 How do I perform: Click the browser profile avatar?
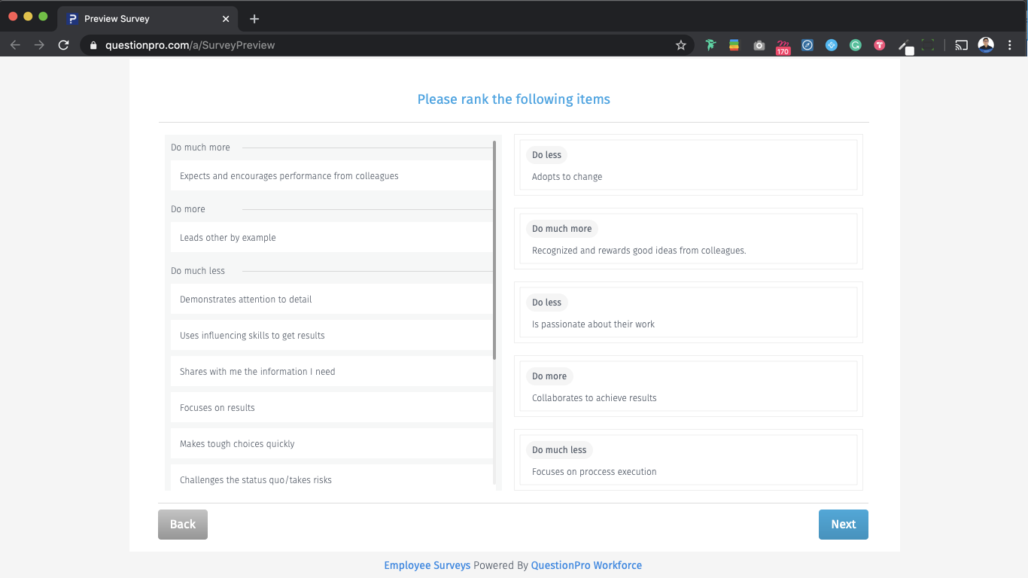pos(986,45)
